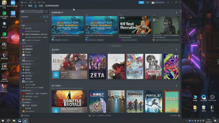Click 添加新层列架 add shelf button

(x=115, y=46)
